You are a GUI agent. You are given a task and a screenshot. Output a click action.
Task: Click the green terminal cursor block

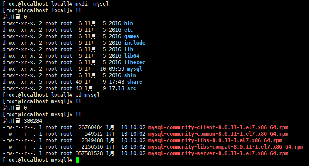coord(77,160)
